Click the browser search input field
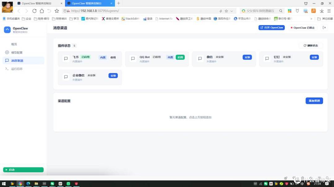This screenshot has height=187, width=334. [x=260, y=11]
